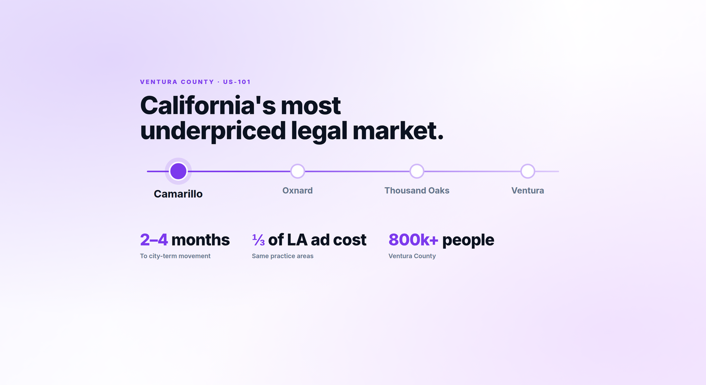Select the Oxnard circle on the timeline
This screenshot has width=706, height=385.
point(297,171)
